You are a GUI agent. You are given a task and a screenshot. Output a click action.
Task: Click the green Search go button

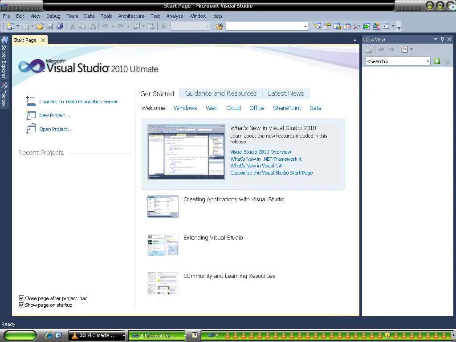(436, 61)
